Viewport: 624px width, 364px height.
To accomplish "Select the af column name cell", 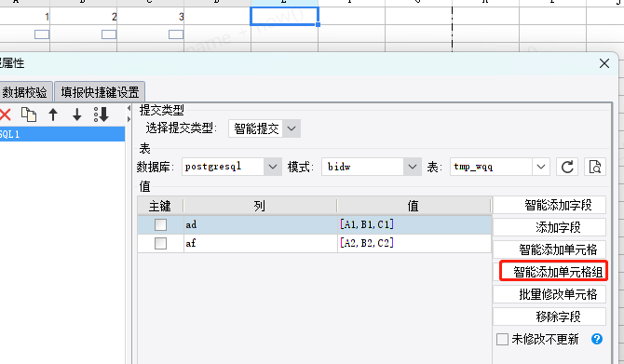I will pos(260,243).
